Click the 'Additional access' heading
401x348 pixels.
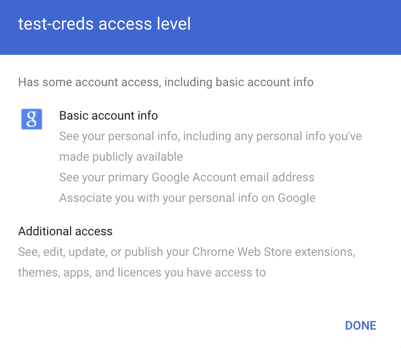coord(65,231)
